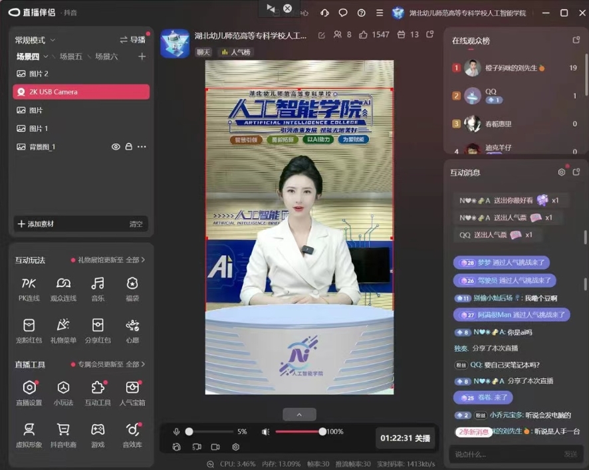589x470 pixels.
Task: Click 添加素材 button
Action: [x=36, y=224]
